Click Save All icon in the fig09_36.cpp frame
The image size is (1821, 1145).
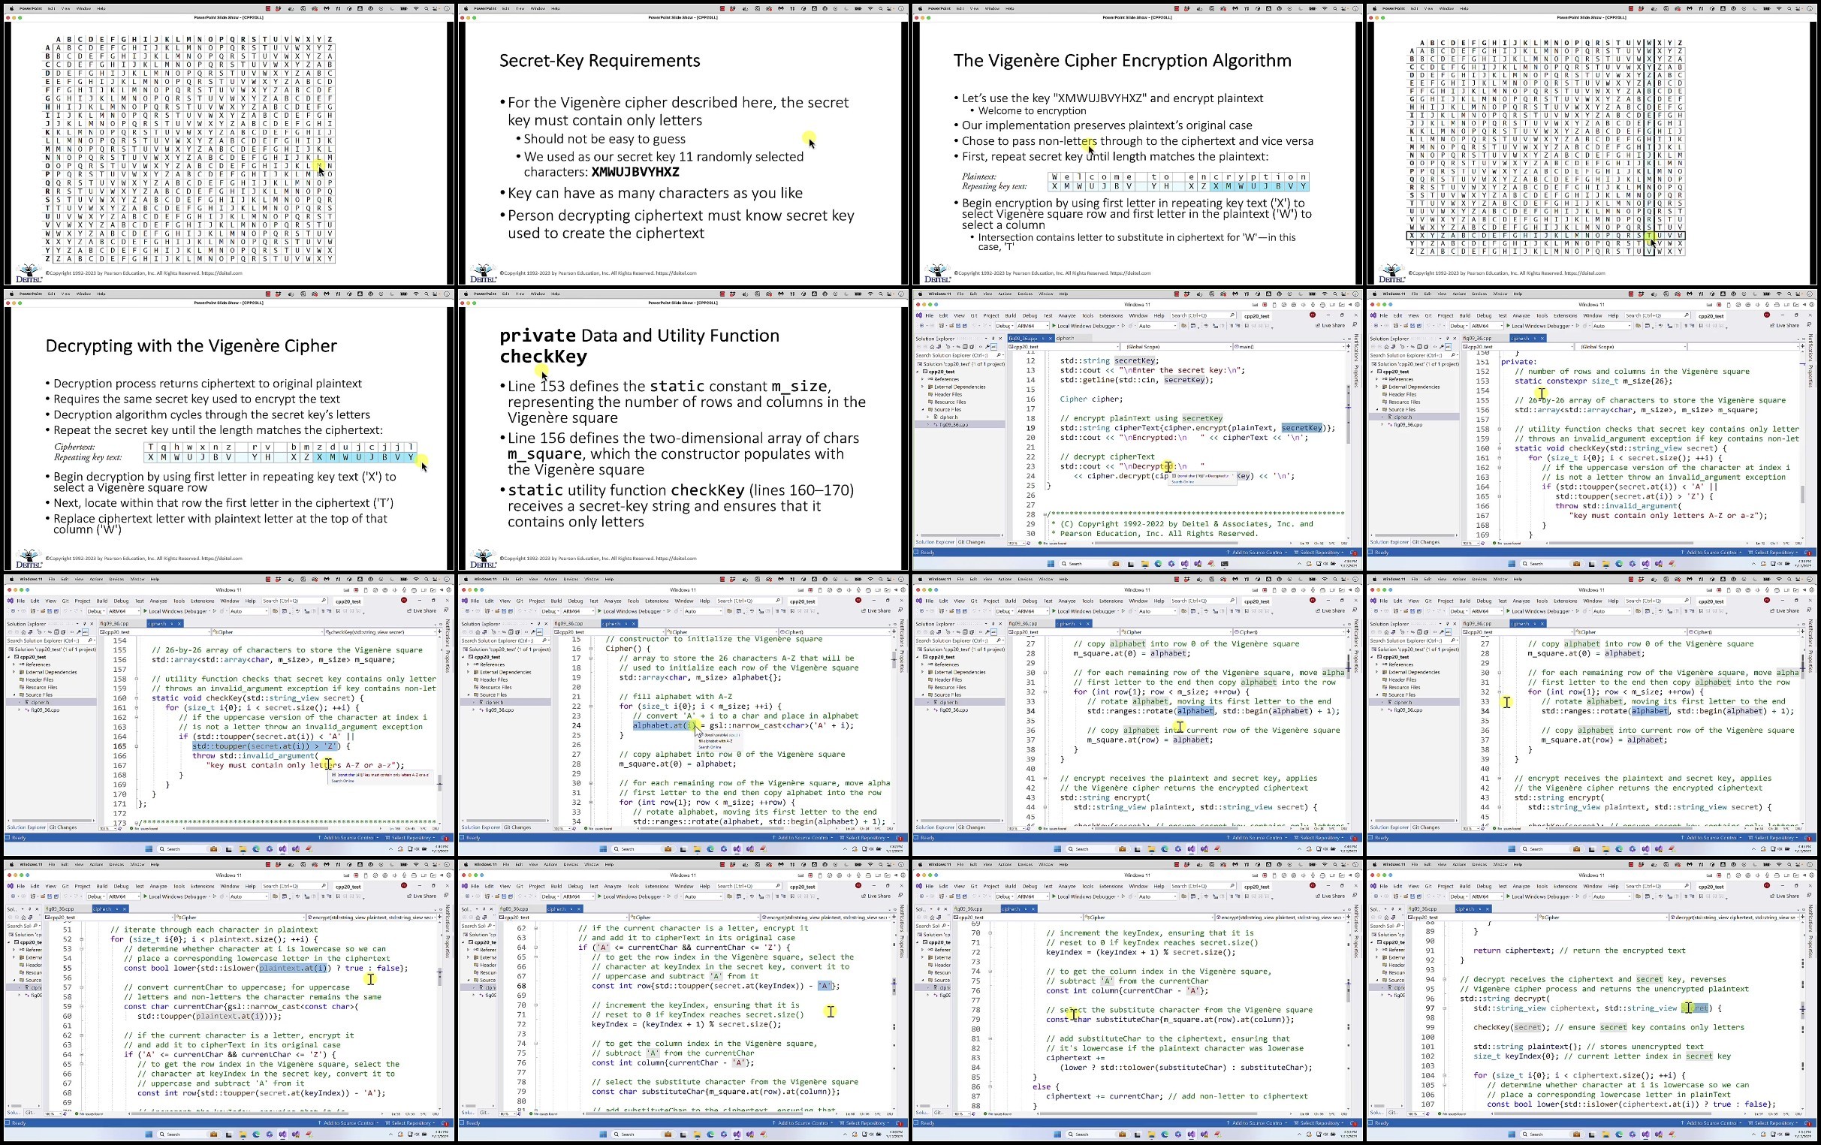(966, 326)
